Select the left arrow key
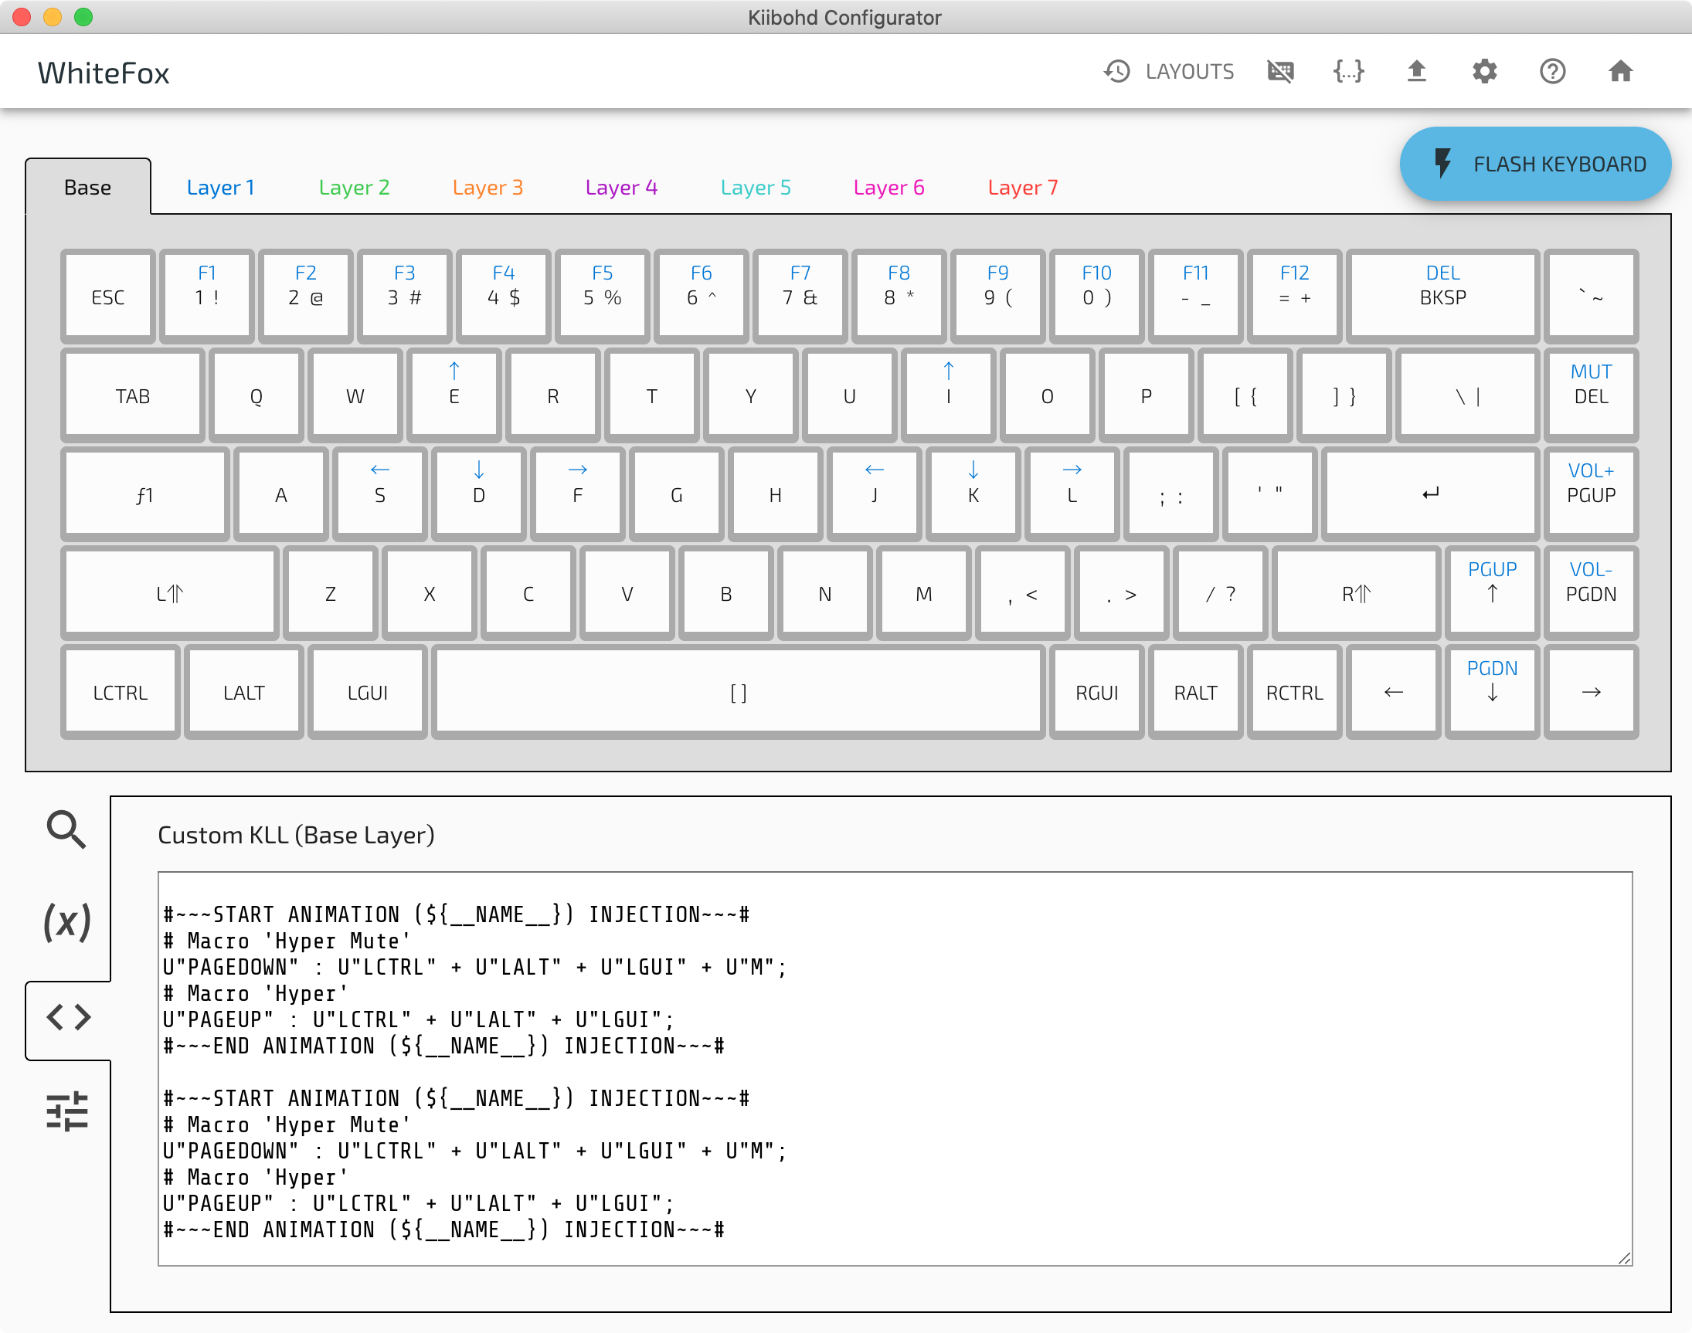 (x=1394, y=692)
